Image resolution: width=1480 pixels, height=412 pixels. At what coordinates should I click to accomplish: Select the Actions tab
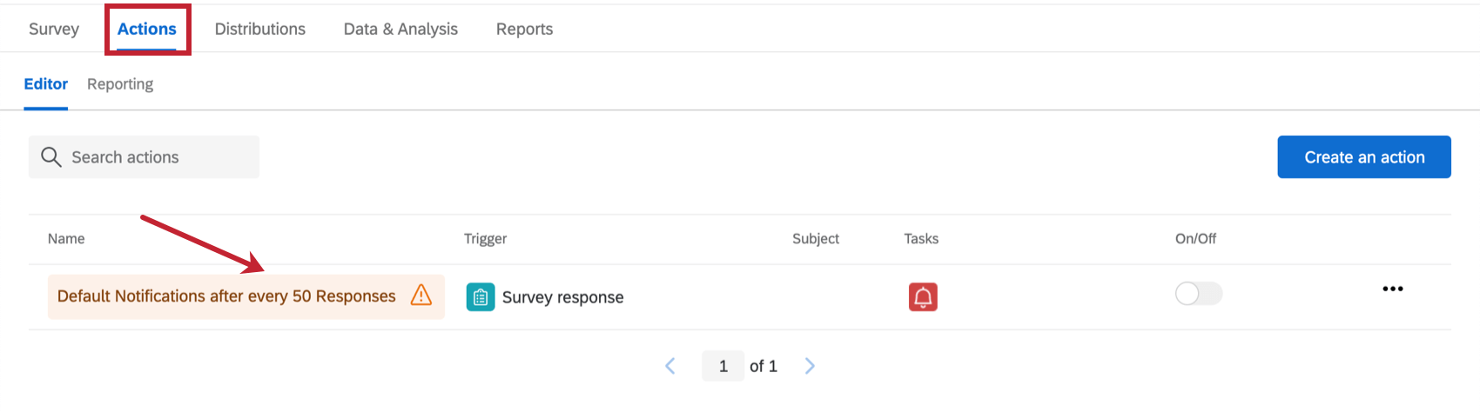pyautogui.click(x=147, y=29)
